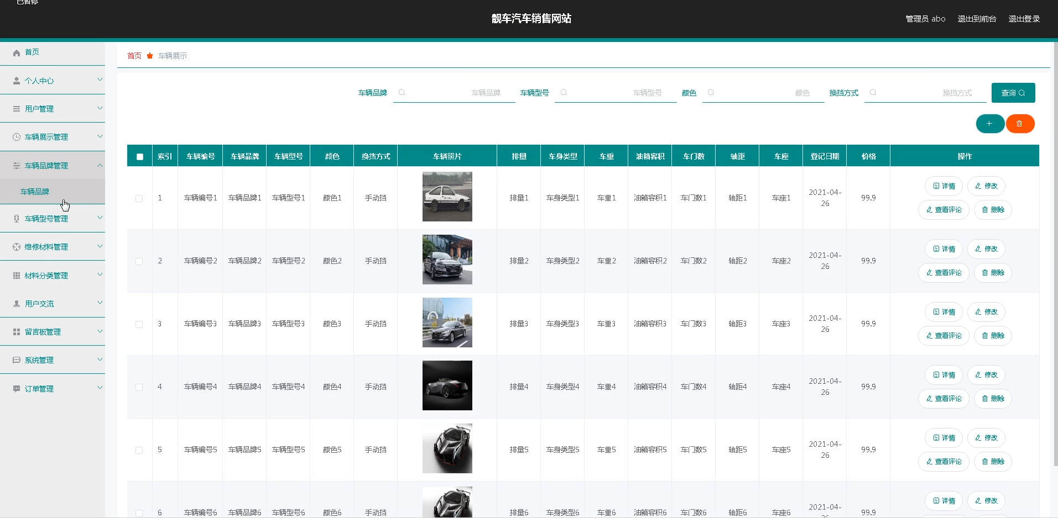The height and width of the screenshot is (518, 1058).
Task: Expand 车辆展示管理 menu chevron
Action: pyautogui.click(x=100, y=136)
